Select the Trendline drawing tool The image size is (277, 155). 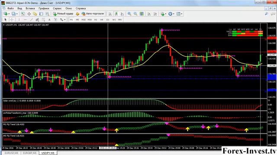[31, 20]
